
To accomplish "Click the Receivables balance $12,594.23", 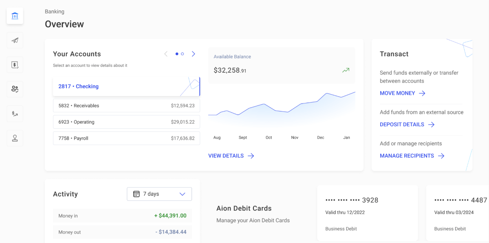I will pyautogui.click(x=183, y=106).
